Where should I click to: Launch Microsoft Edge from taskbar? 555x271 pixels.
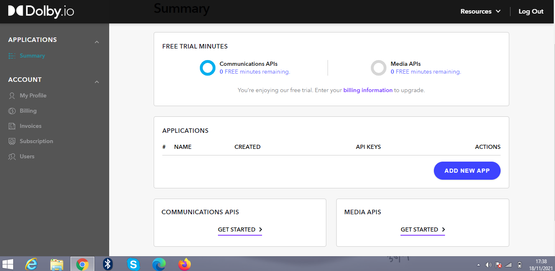[x=159, y=264]
